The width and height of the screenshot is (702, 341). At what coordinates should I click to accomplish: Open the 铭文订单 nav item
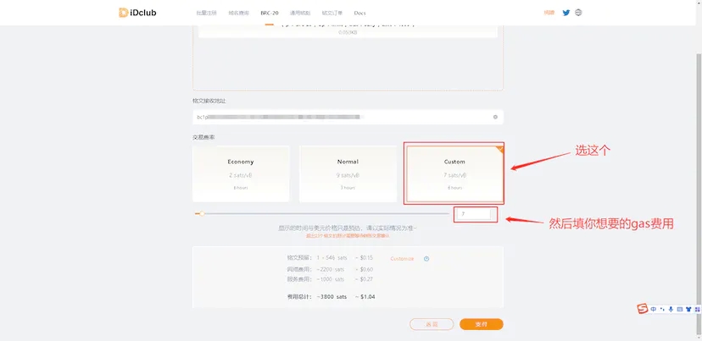click(332, 13)
